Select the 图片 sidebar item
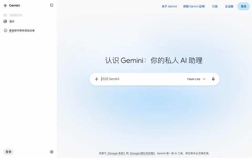This screenshot has width=252, height=158. pyautogui.click(x=12, y=21)
